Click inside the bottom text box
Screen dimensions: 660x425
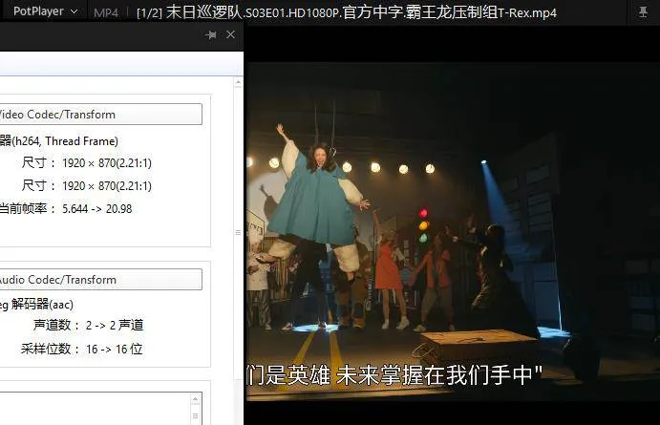coord(96,409)
